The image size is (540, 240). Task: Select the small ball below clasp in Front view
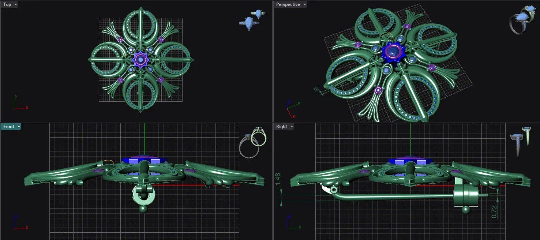(x=143, y=209)
